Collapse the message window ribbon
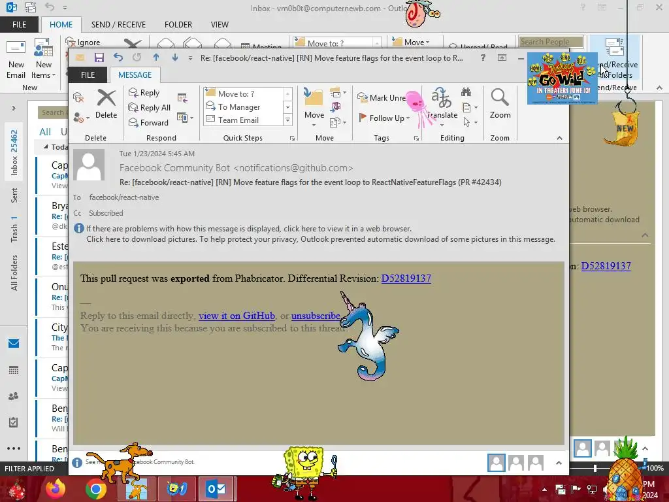 click(559, 138)
